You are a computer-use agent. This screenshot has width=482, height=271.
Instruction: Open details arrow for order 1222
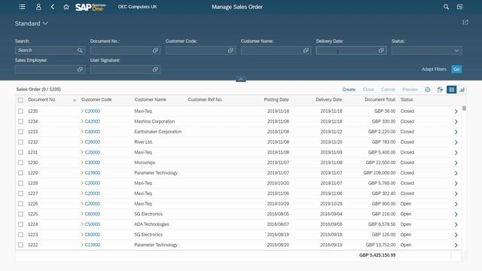click(x=456, y=245)
